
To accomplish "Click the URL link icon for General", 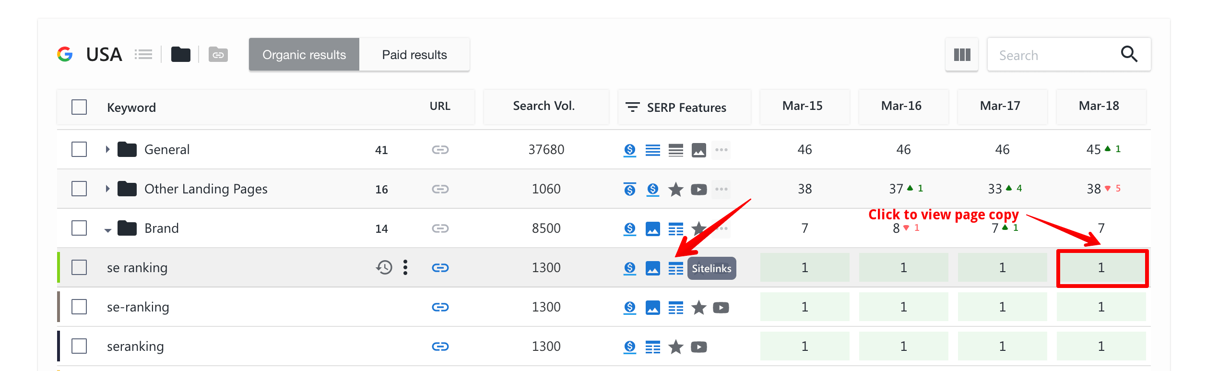I will (x=440, y=150).
